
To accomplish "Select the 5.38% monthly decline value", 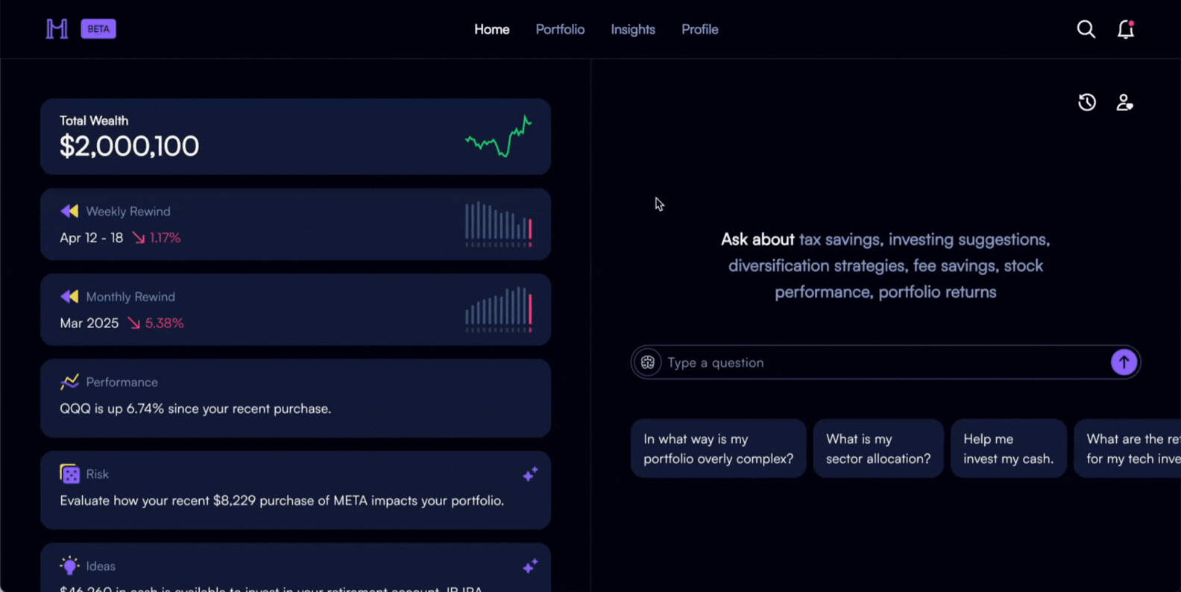I will (164, 323).
